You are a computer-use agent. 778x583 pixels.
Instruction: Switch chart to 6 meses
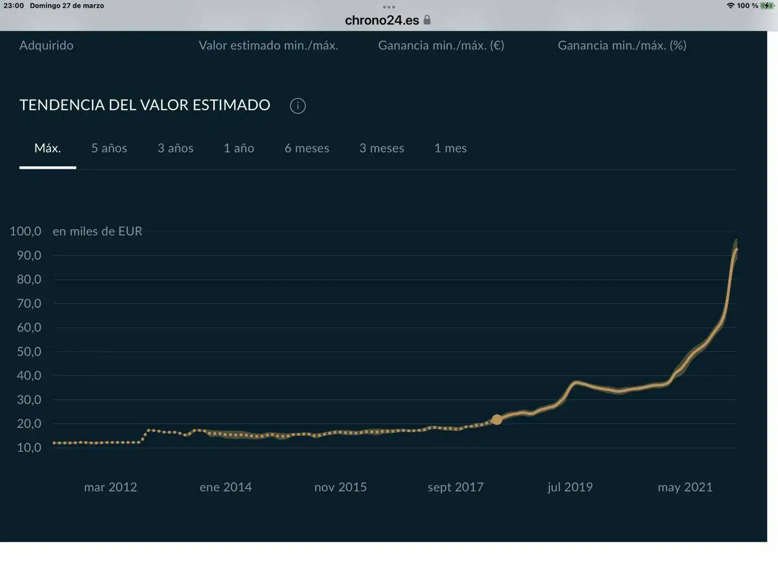[307, 148]
